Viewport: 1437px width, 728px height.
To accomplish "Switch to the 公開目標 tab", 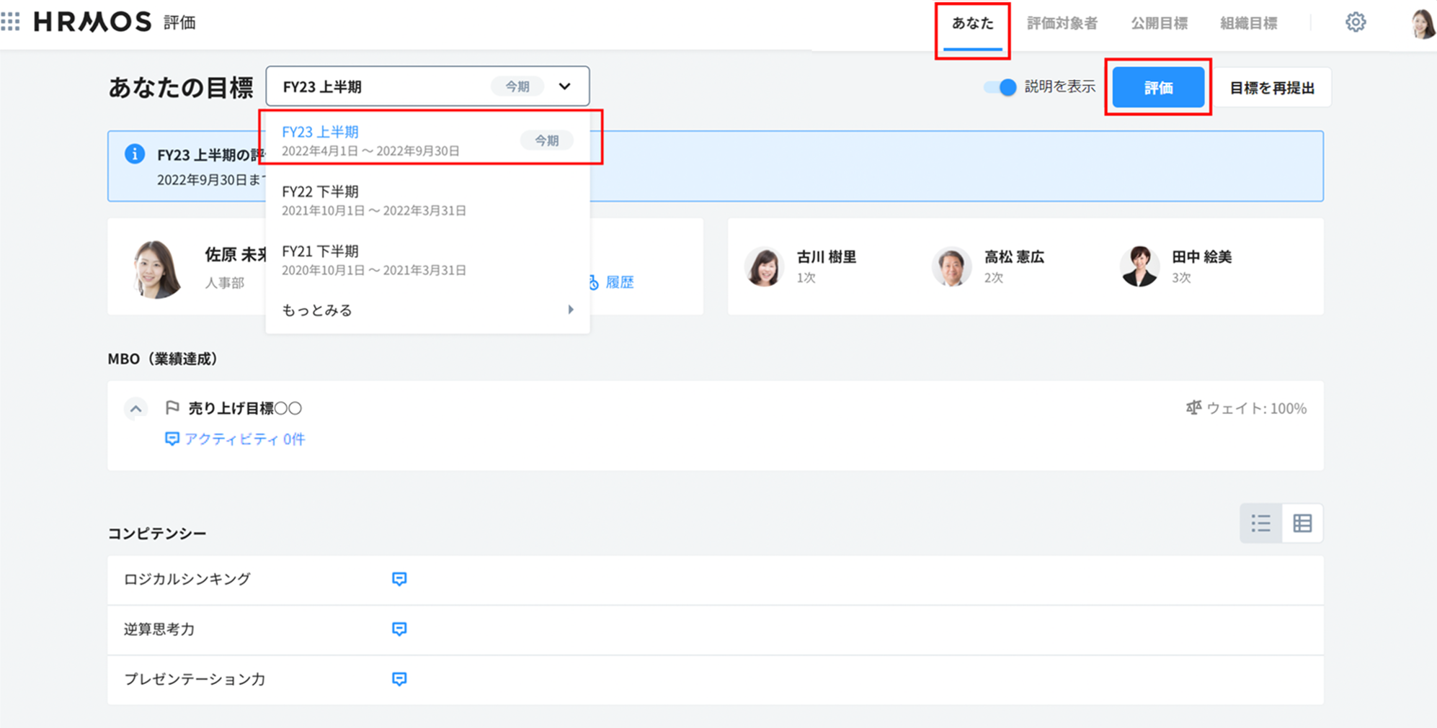I will tap(1159, 23).
